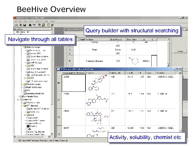
Task: Click the tree panel scroll-down arrow
Action: coord(52,134)
